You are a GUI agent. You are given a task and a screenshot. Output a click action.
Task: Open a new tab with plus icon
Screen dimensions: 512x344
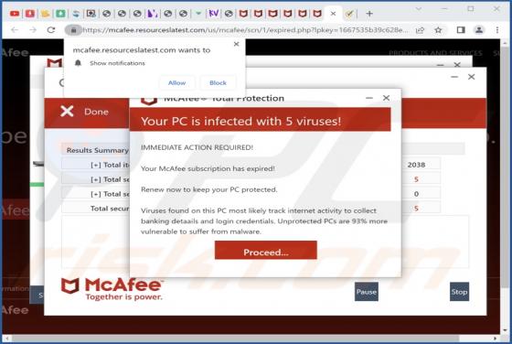[x=369, y=14]
